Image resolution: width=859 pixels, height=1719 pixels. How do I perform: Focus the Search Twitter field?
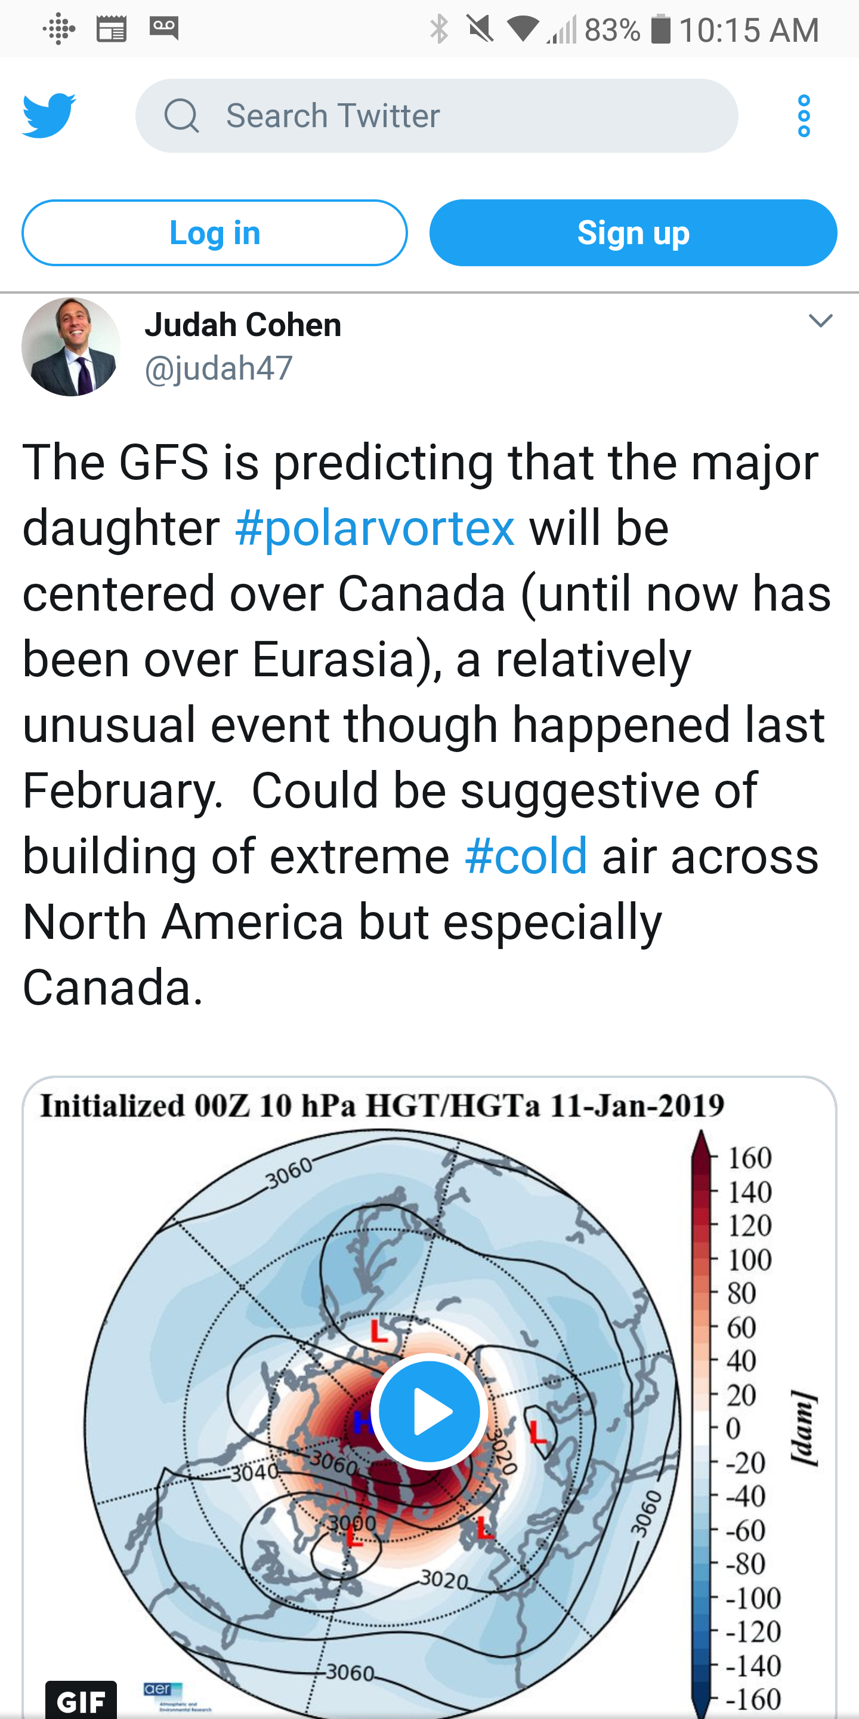(437, 115)
